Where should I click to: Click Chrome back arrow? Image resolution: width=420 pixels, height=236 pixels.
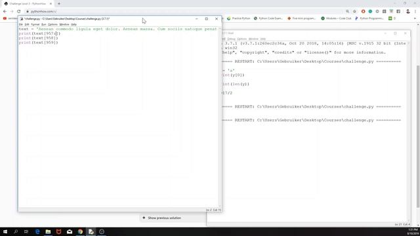[x=5, y=12]
